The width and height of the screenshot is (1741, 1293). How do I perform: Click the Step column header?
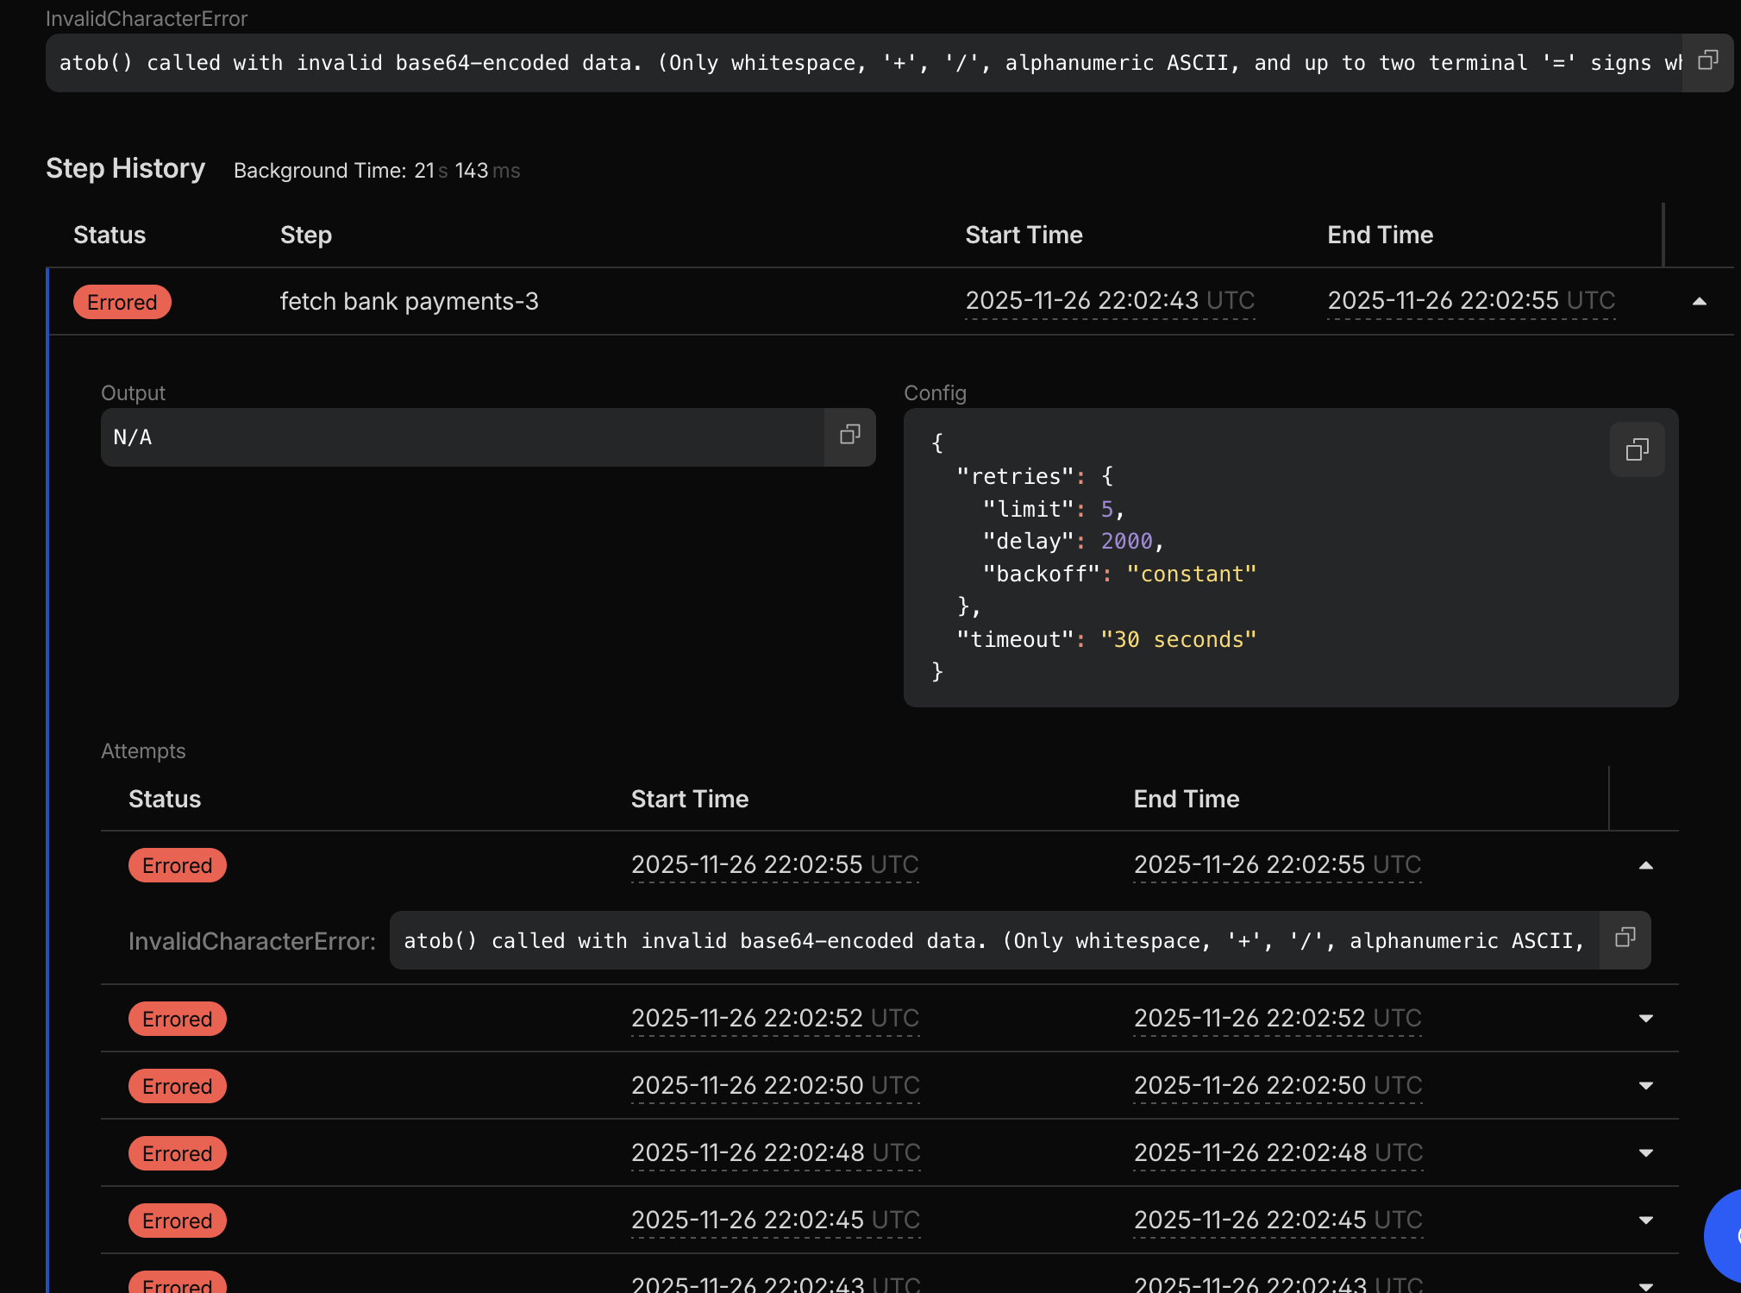pyautogui.click(x=305, y=235)
